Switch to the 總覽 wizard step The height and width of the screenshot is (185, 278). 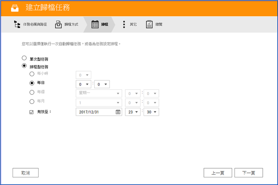[x=158, y=24]
